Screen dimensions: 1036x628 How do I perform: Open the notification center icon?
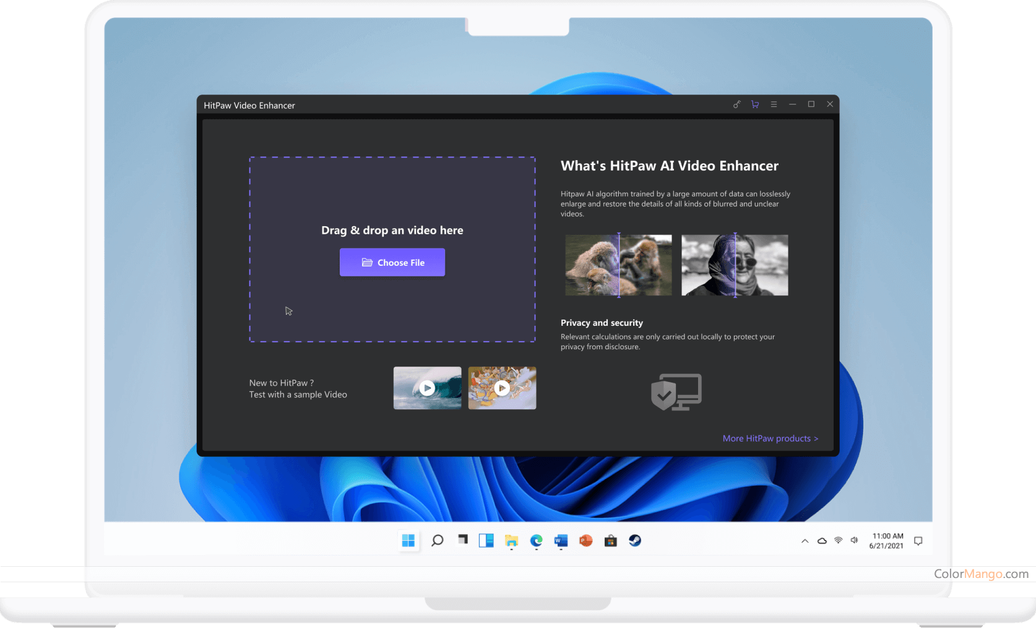[918, 541]
